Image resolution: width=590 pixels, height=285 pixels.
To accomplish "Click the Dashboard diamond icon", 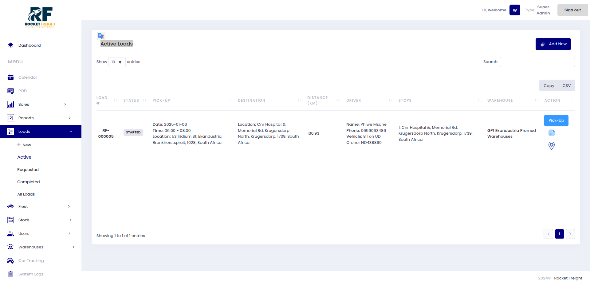I will point(10,45).
